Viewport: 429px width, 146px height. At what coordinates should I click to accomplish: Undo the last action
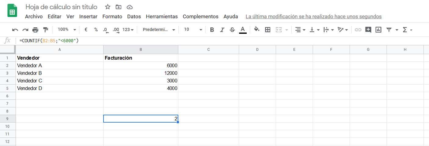[x=15, y=30]
